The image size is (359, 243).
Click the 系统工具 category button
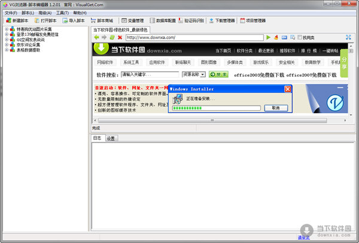131,62
